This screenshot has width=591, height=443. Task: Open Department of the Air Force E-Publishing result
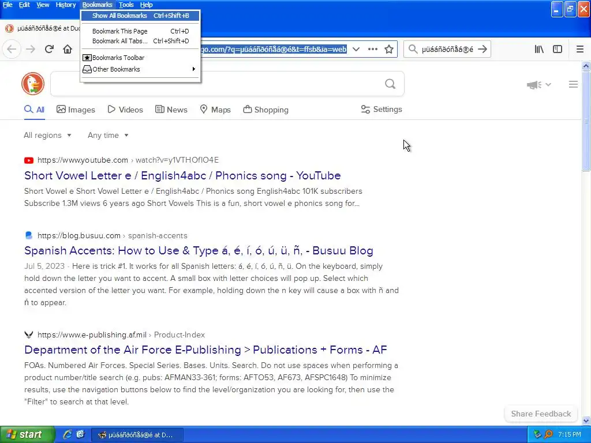[x=205, y=350]
